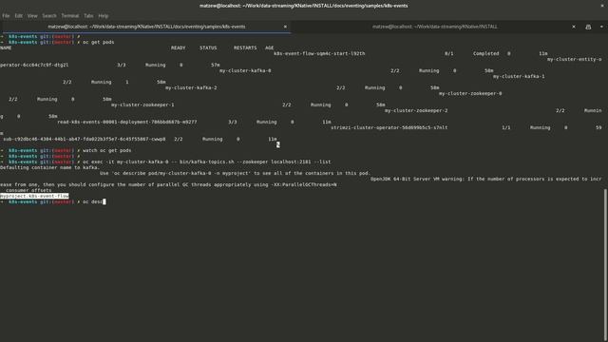
Task: Click the new tab icon in tab bar
Action: (x=588, y=27)
